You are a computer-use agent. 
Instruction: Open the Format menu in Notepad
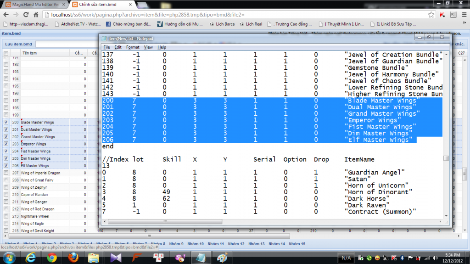pos(133,47)
